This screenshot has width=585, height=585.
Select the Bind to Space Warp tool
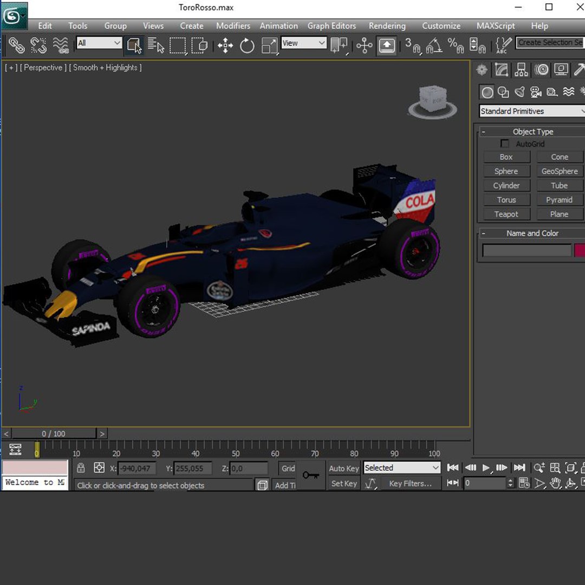61,45
